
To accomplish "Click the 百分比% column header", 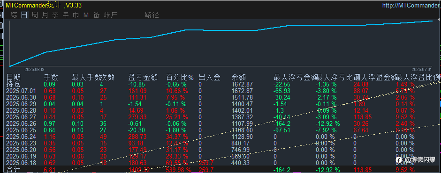I will click(180, 78).
